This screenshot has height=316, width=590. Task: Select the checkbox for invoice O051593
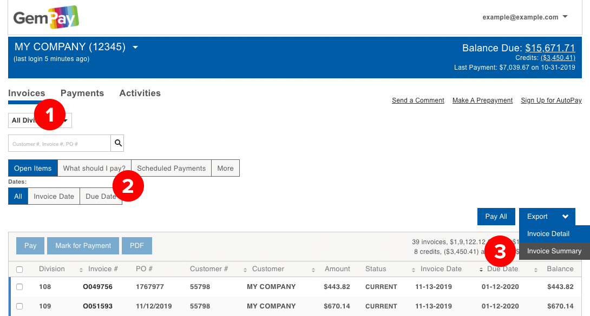click(x=20, y=306)
